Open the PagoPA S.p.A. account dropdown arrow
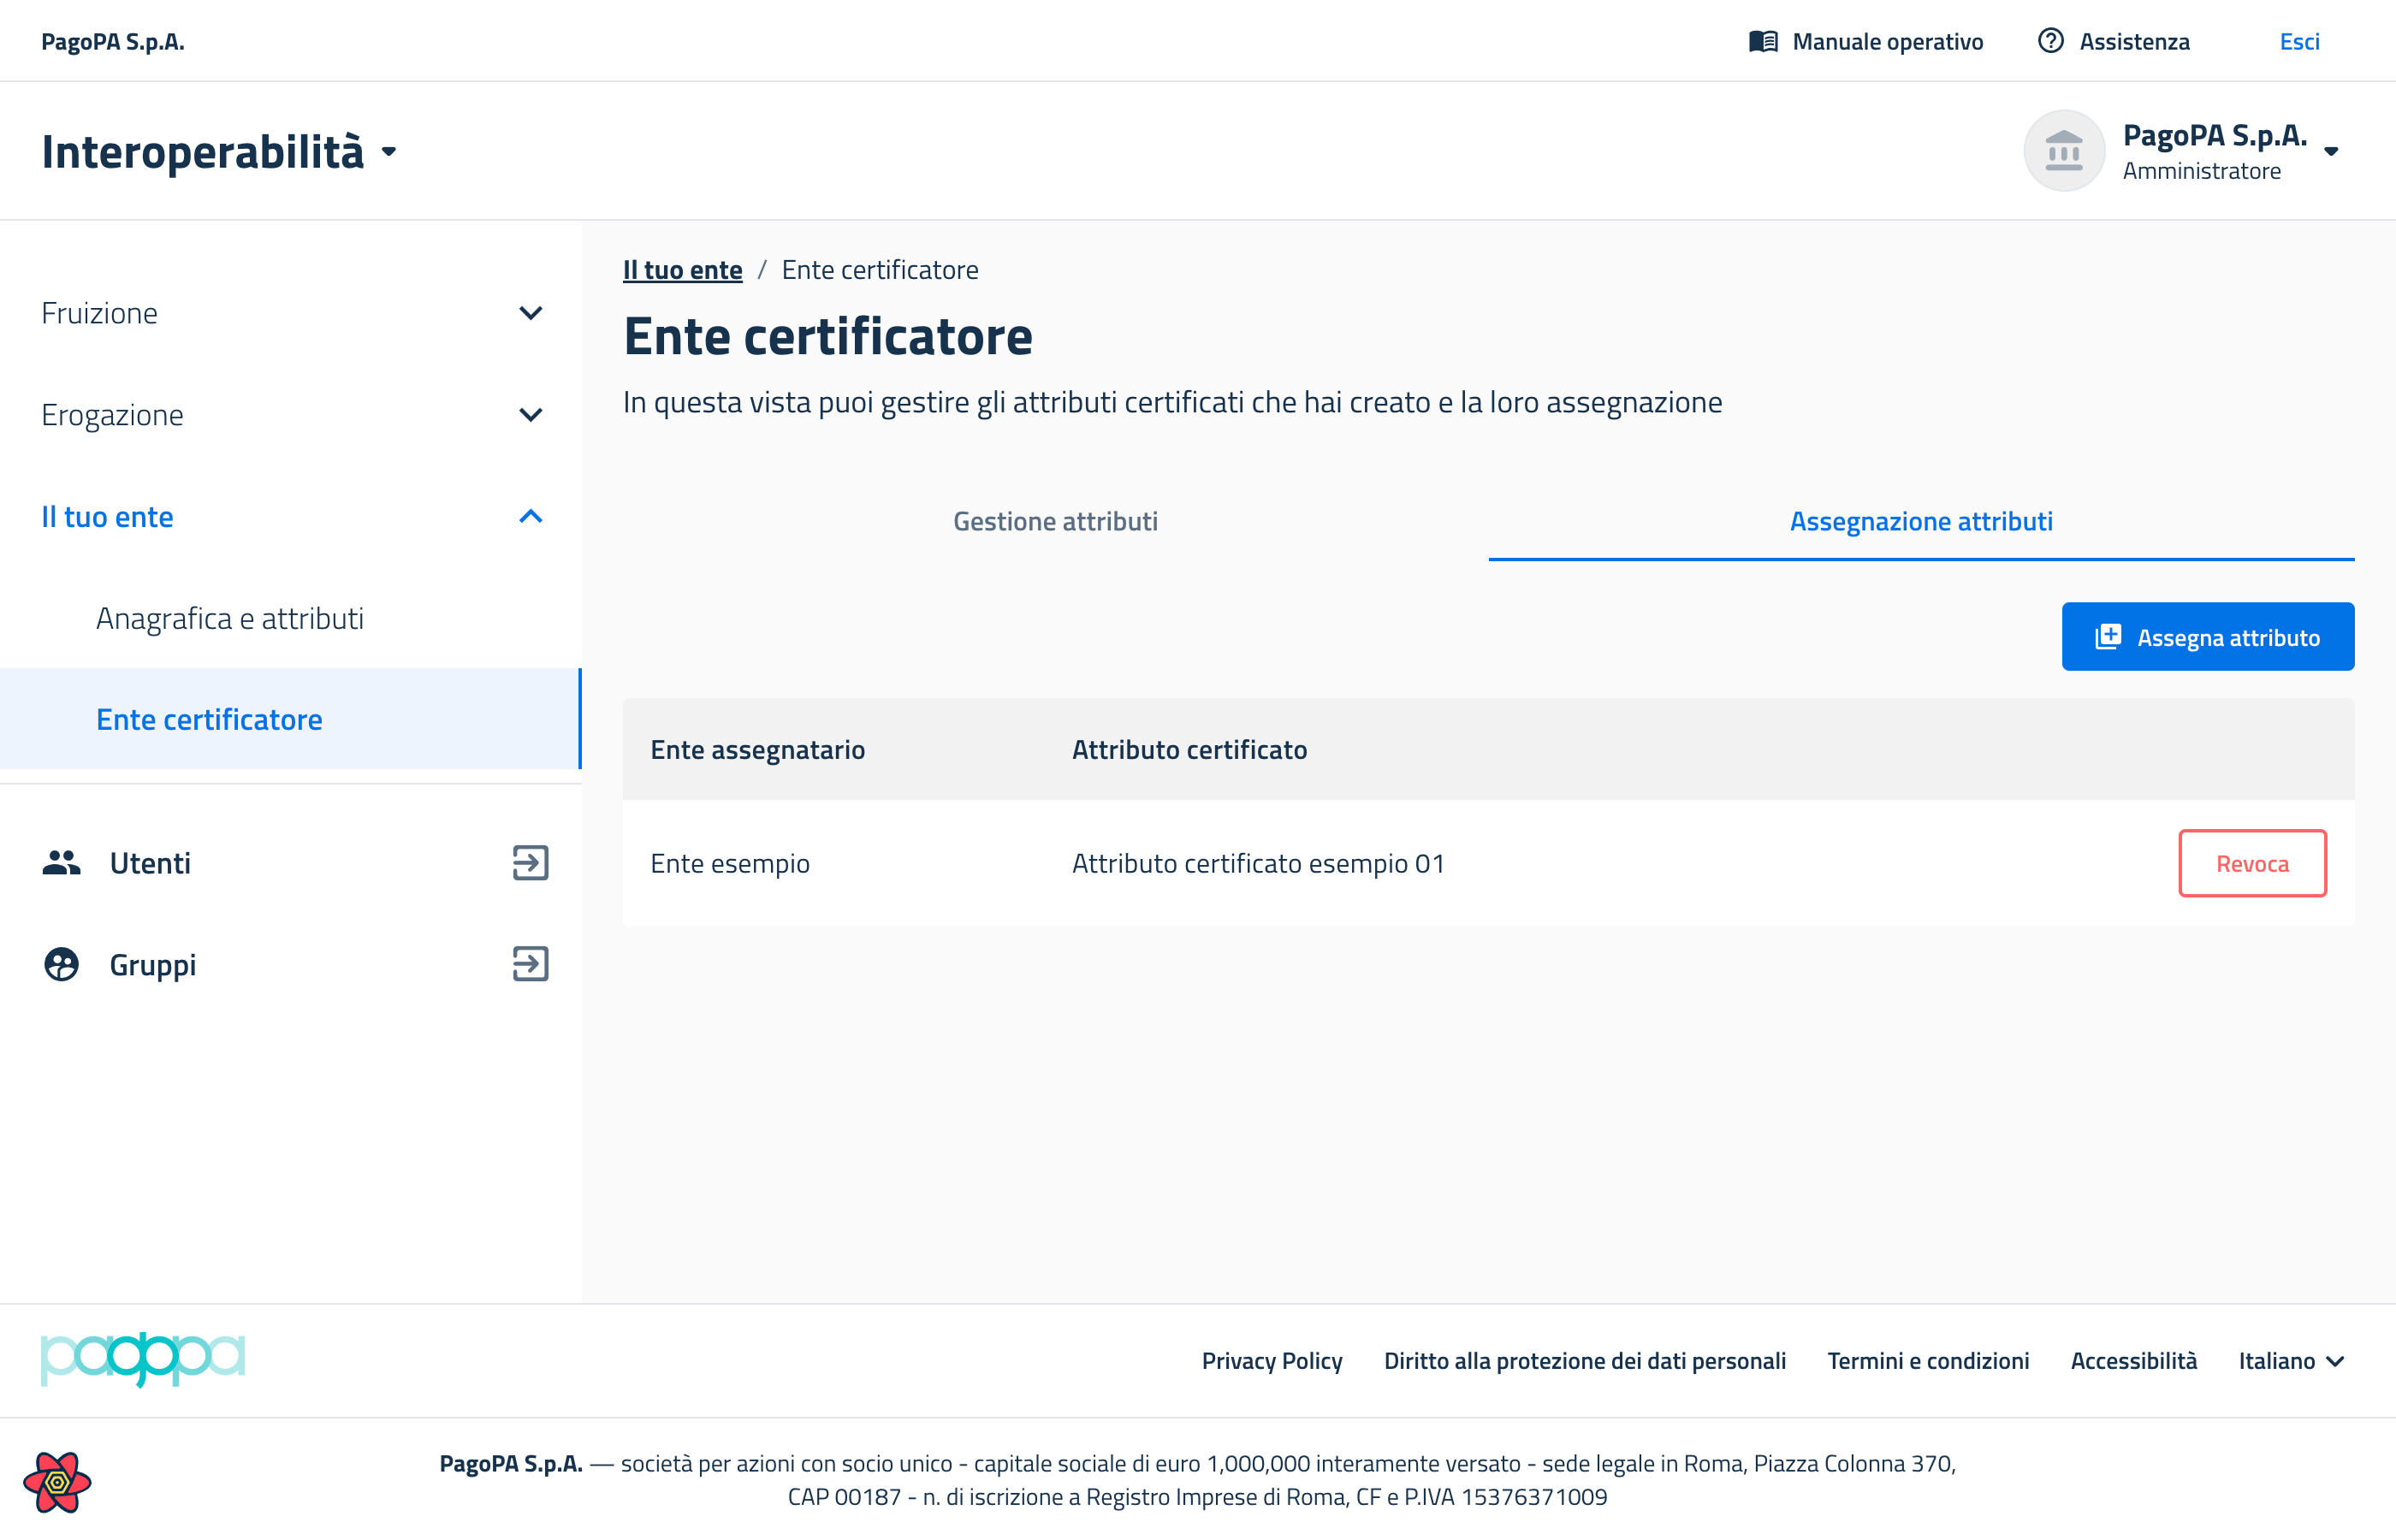The width and height of the screenshot is (2396, 1540). click(x=2331, y=152)
